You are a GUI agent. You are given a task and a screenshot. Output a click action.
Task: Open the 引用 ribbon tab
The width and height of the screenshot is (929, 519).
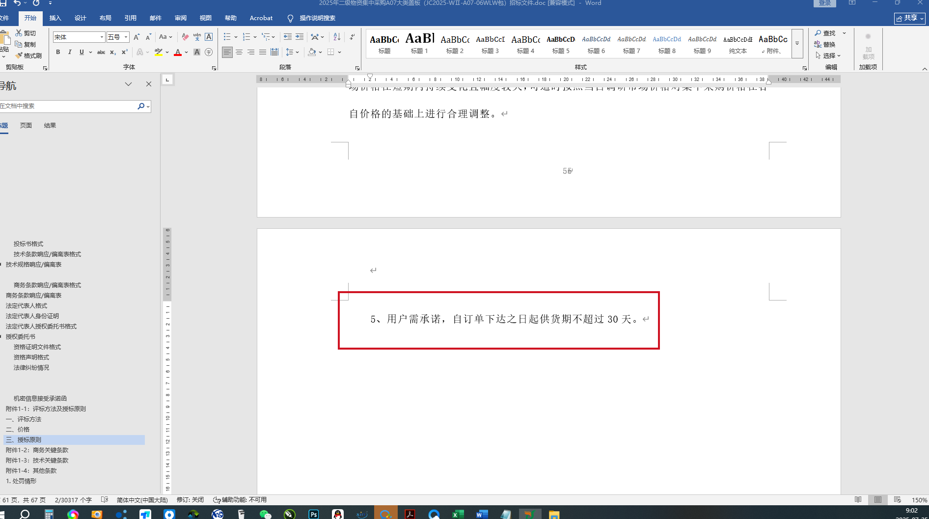[131, 18]
